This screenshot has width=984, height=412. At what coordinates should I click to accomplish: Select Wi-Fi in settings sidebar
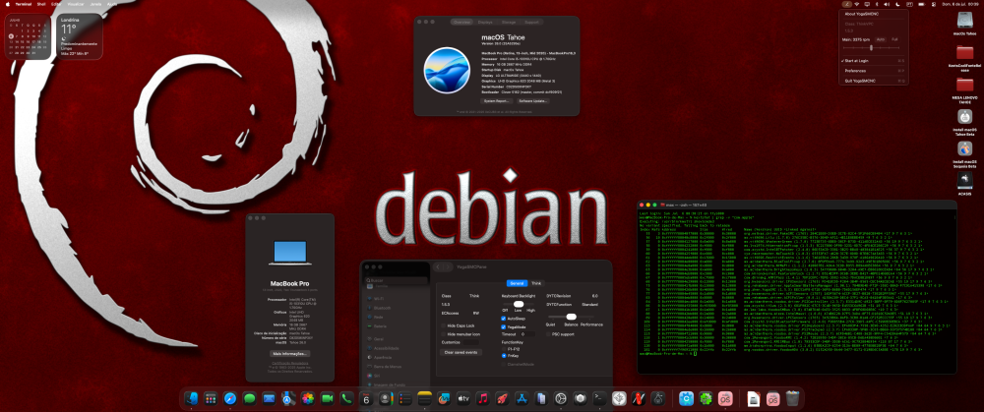[379, 299]
